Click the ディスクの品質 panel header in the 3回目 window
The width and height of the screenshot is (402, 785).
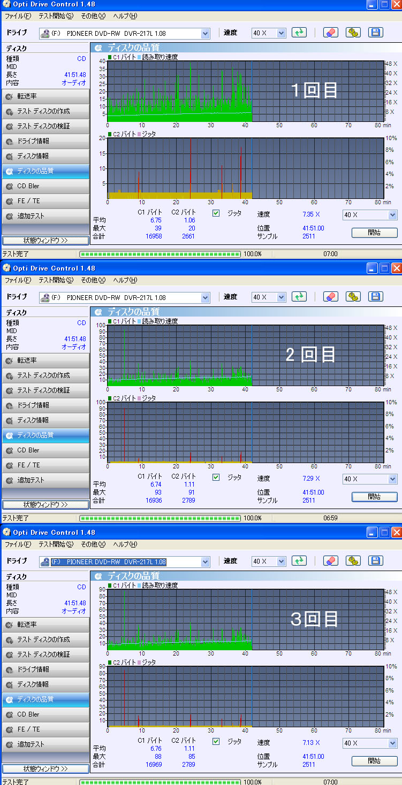coord(246,576)
